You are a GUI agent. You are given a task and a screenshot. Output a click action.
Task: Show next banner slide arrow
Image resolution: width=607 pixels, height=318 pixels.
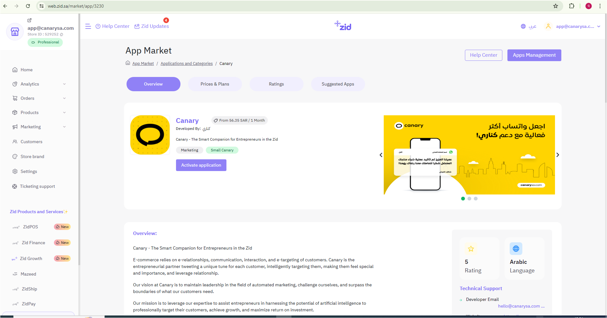(x=558, y=155)
